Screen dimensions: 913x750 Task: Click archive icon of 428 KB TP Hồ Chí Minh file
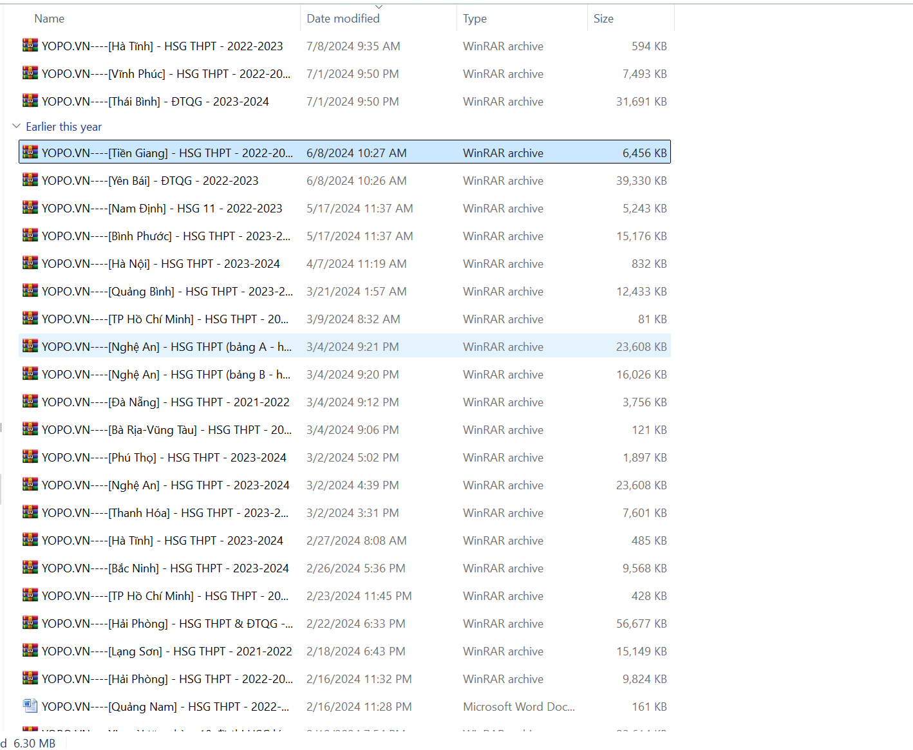coord(30,595)
